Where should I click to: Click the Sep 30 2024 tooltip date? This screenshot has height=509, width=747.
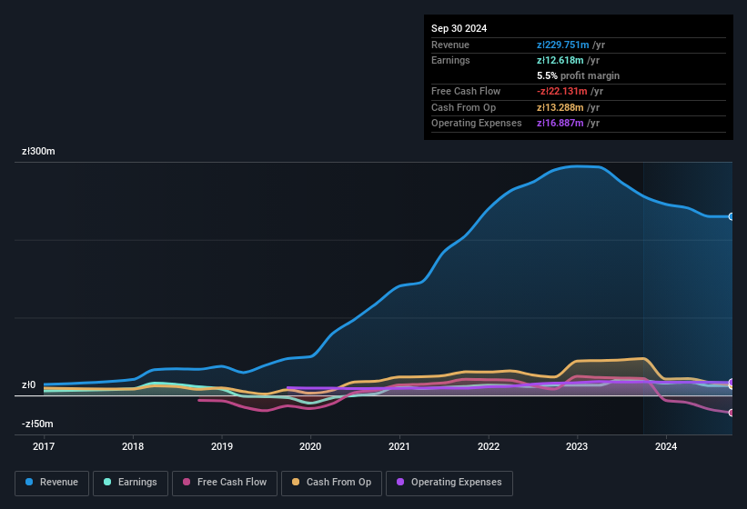(x=459, y=28)
